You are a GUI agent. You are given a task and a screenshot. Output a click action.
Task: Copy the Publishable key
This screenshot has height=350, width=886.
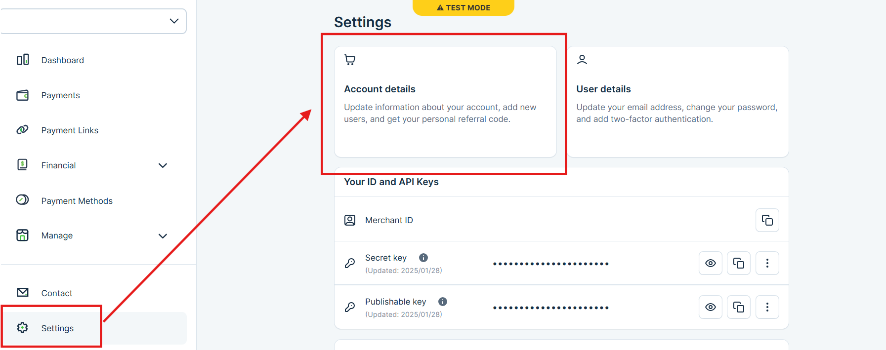[738, 307]
